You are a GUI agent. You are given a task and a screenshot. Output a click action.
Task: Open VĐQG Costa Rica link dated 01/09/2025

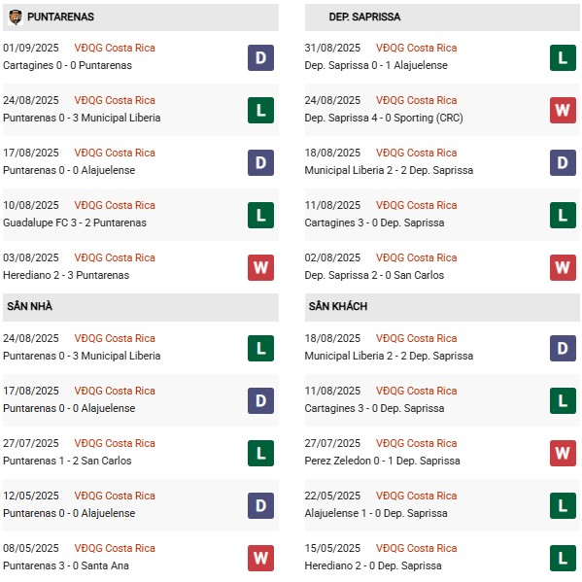click(x=115, y=48)
